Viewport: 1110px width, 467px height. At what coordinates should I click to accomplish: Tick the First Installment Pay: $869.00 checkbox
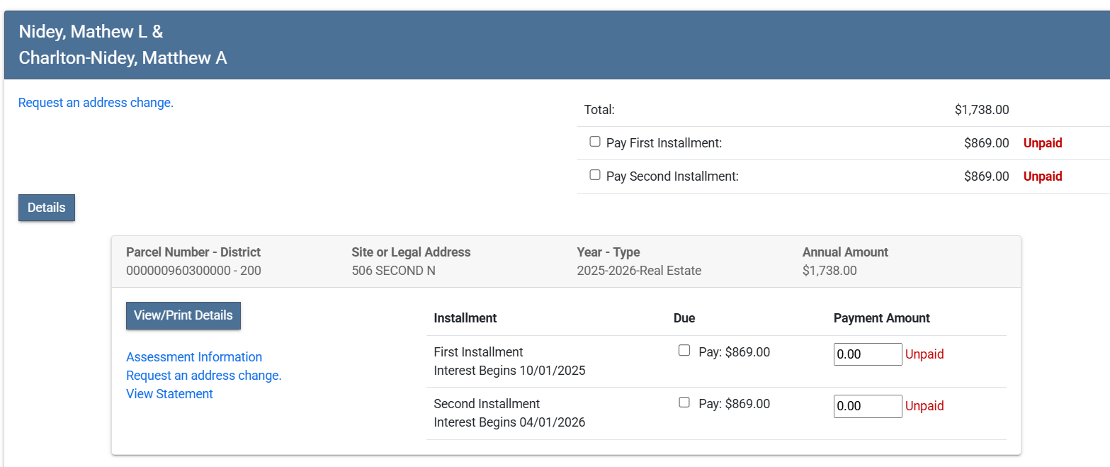tap(684, 351)
